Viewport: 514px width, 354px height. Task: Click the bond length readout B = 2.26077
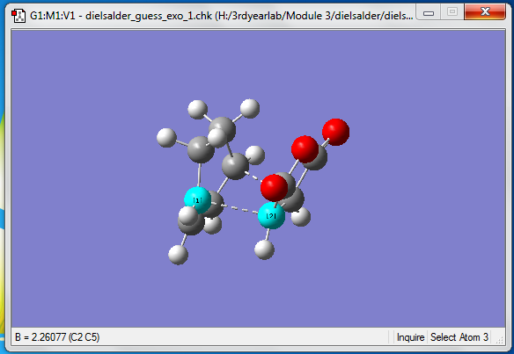click(x=57, y=337)
